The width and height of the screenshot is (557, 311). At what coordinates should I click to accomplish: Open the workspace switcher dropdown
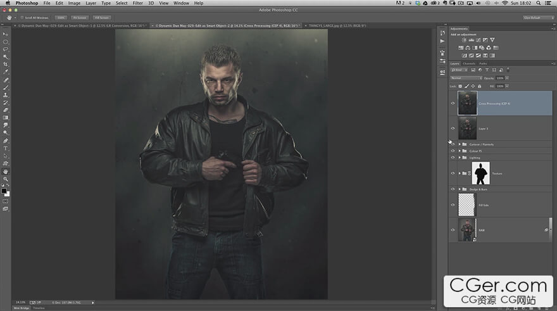point(538,17)
